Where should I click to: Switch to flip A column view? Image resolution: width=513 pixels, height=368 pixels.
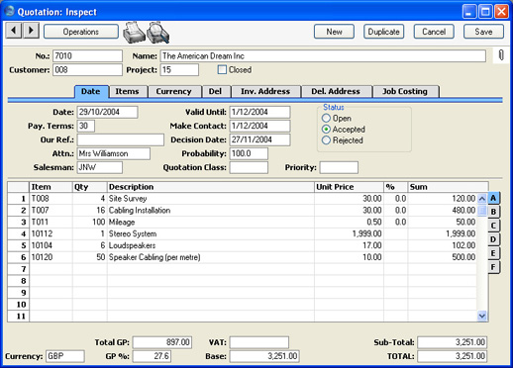pos(493,198)
